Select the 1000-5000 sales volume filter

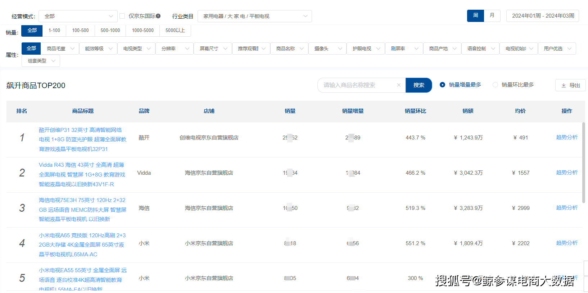143,31
